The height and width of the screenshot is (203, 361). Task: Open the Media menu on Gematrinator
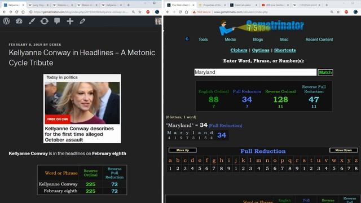[x=230, y=39]
